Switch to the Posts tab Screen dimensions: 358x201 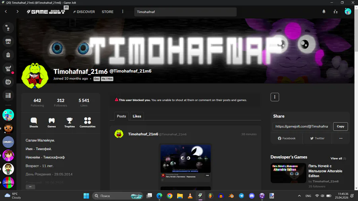click(121, 116)
